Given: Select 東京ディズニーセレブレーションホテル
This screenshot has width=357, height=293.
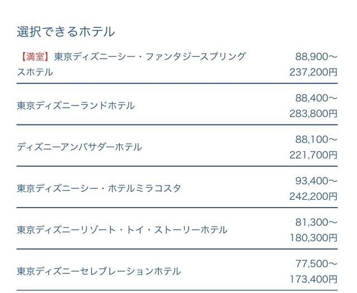Looking at the screenshot, I should coord(99,271).
